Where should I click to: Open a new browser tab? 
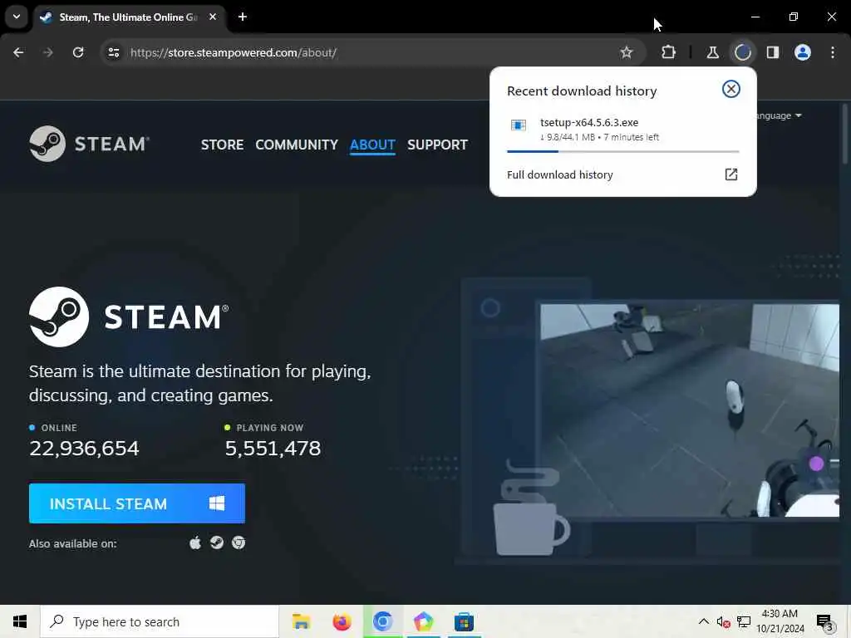click(x=243, y=17)
